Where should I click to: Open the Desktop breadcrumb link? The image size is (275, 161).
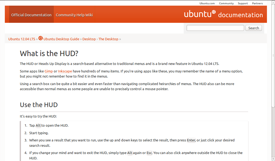point(89,39)
